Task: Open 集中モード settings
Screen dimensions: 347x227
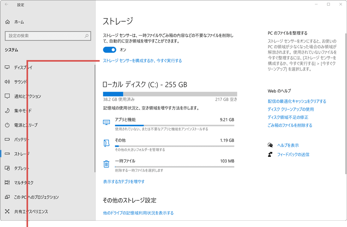Action: 8,110
